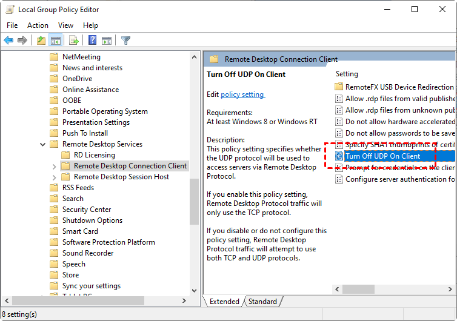Viewport: 457px width, 321px height.
Task: Click icon of Do not allow passwords setting
Action: click(x=339, y=133)
